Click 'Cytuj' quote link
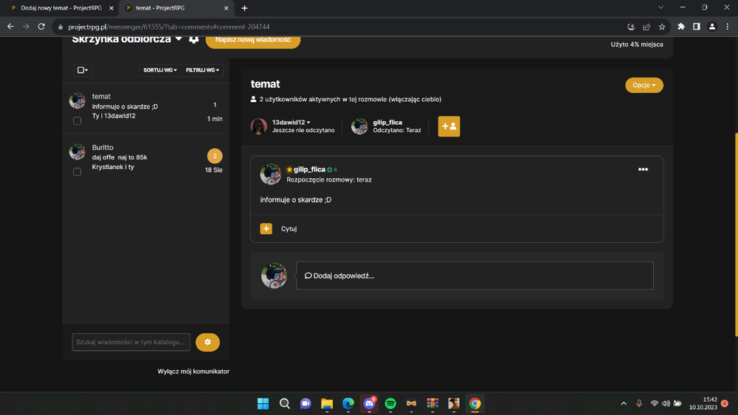 click(289, 229)
